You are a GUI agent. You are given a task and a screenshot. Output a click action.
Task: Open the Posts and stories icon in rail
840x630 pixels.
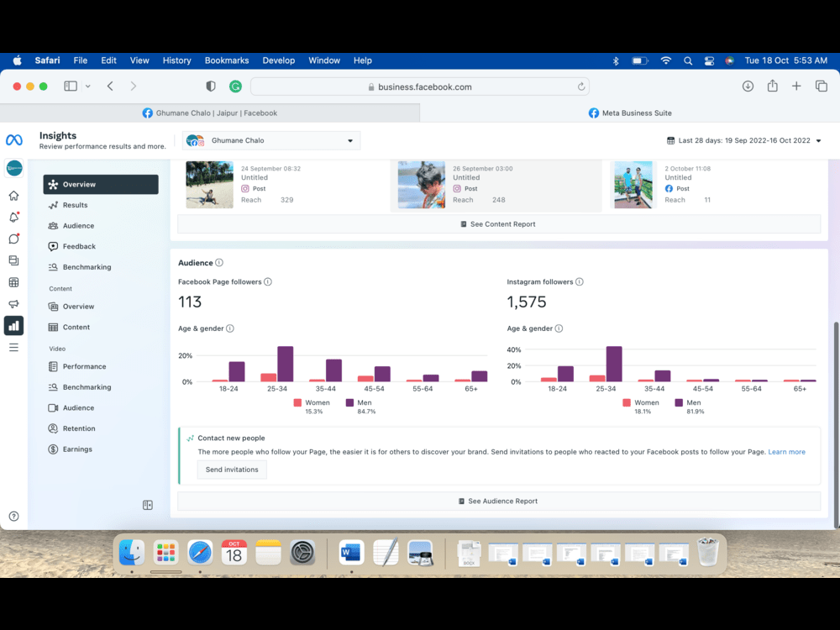pyautogui.click(x=14, y=260)
